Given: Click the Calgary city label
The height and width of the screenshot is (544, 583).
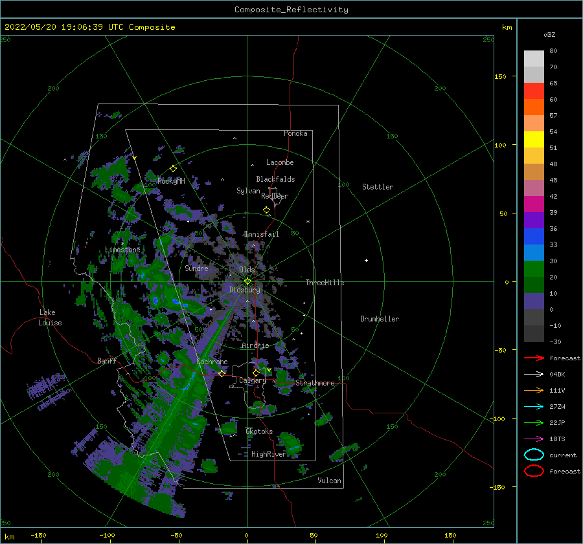Looking at the screenshot, I should click(253, 380).
